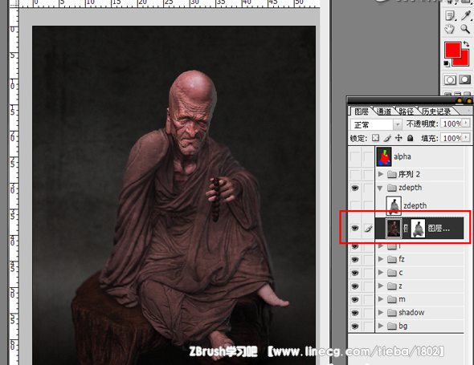474x365 pixels.
Task: Switch to Standard editing mode
Action: tap(450, 80)
